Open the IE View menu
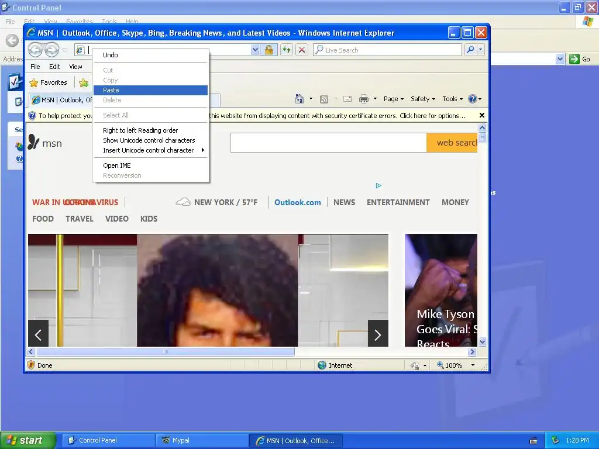This screenshot has height=449, width=599. click(75, 67)
